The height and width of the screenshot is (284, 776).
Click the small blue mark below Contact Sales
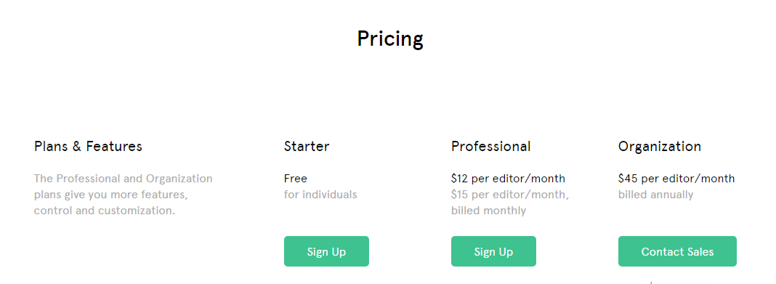click(651, 283)
